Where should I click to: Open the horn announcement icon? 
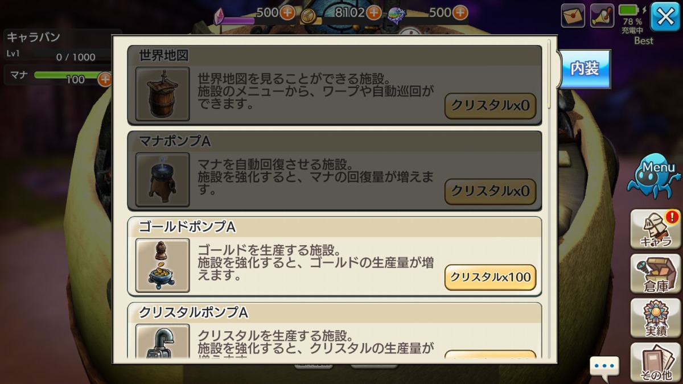tap(602, 15)
